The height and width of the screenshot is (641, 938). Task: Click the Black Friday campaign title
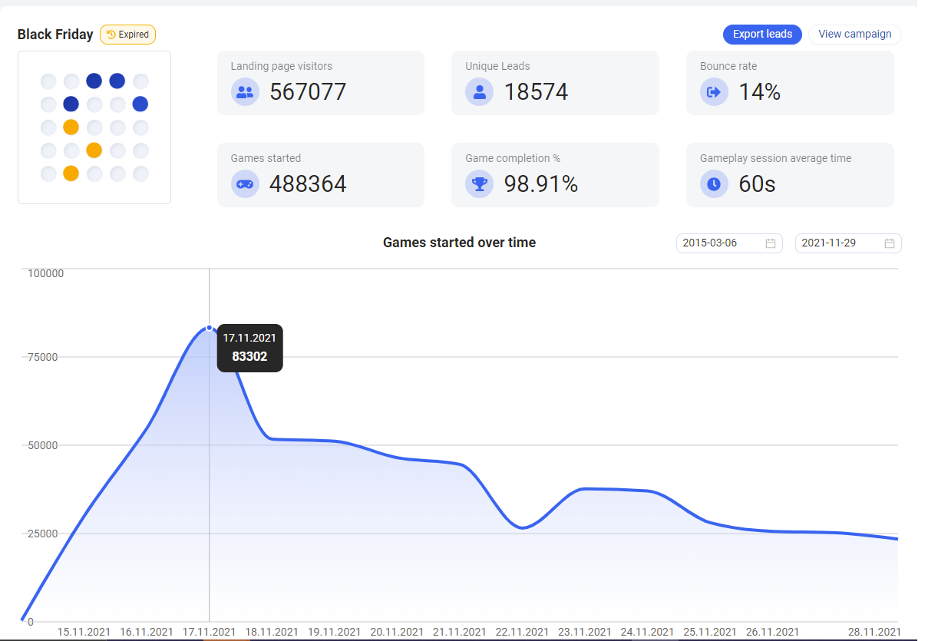tap(55, 35)
